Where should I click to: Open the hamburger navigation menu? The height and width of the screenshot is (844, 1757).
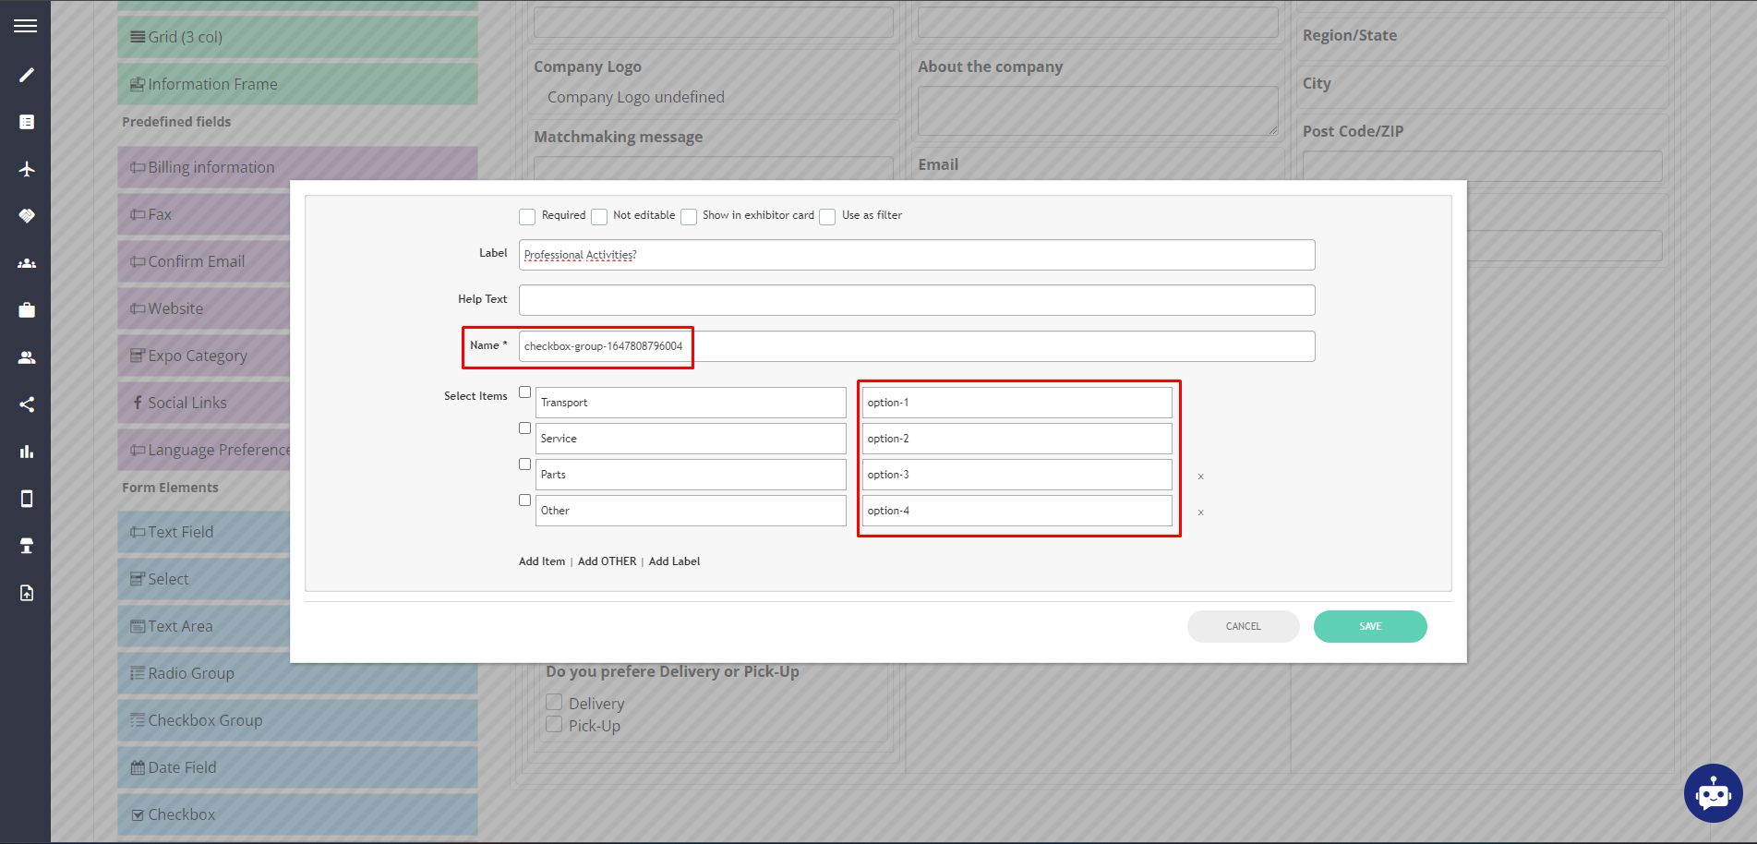coord(25,25)
